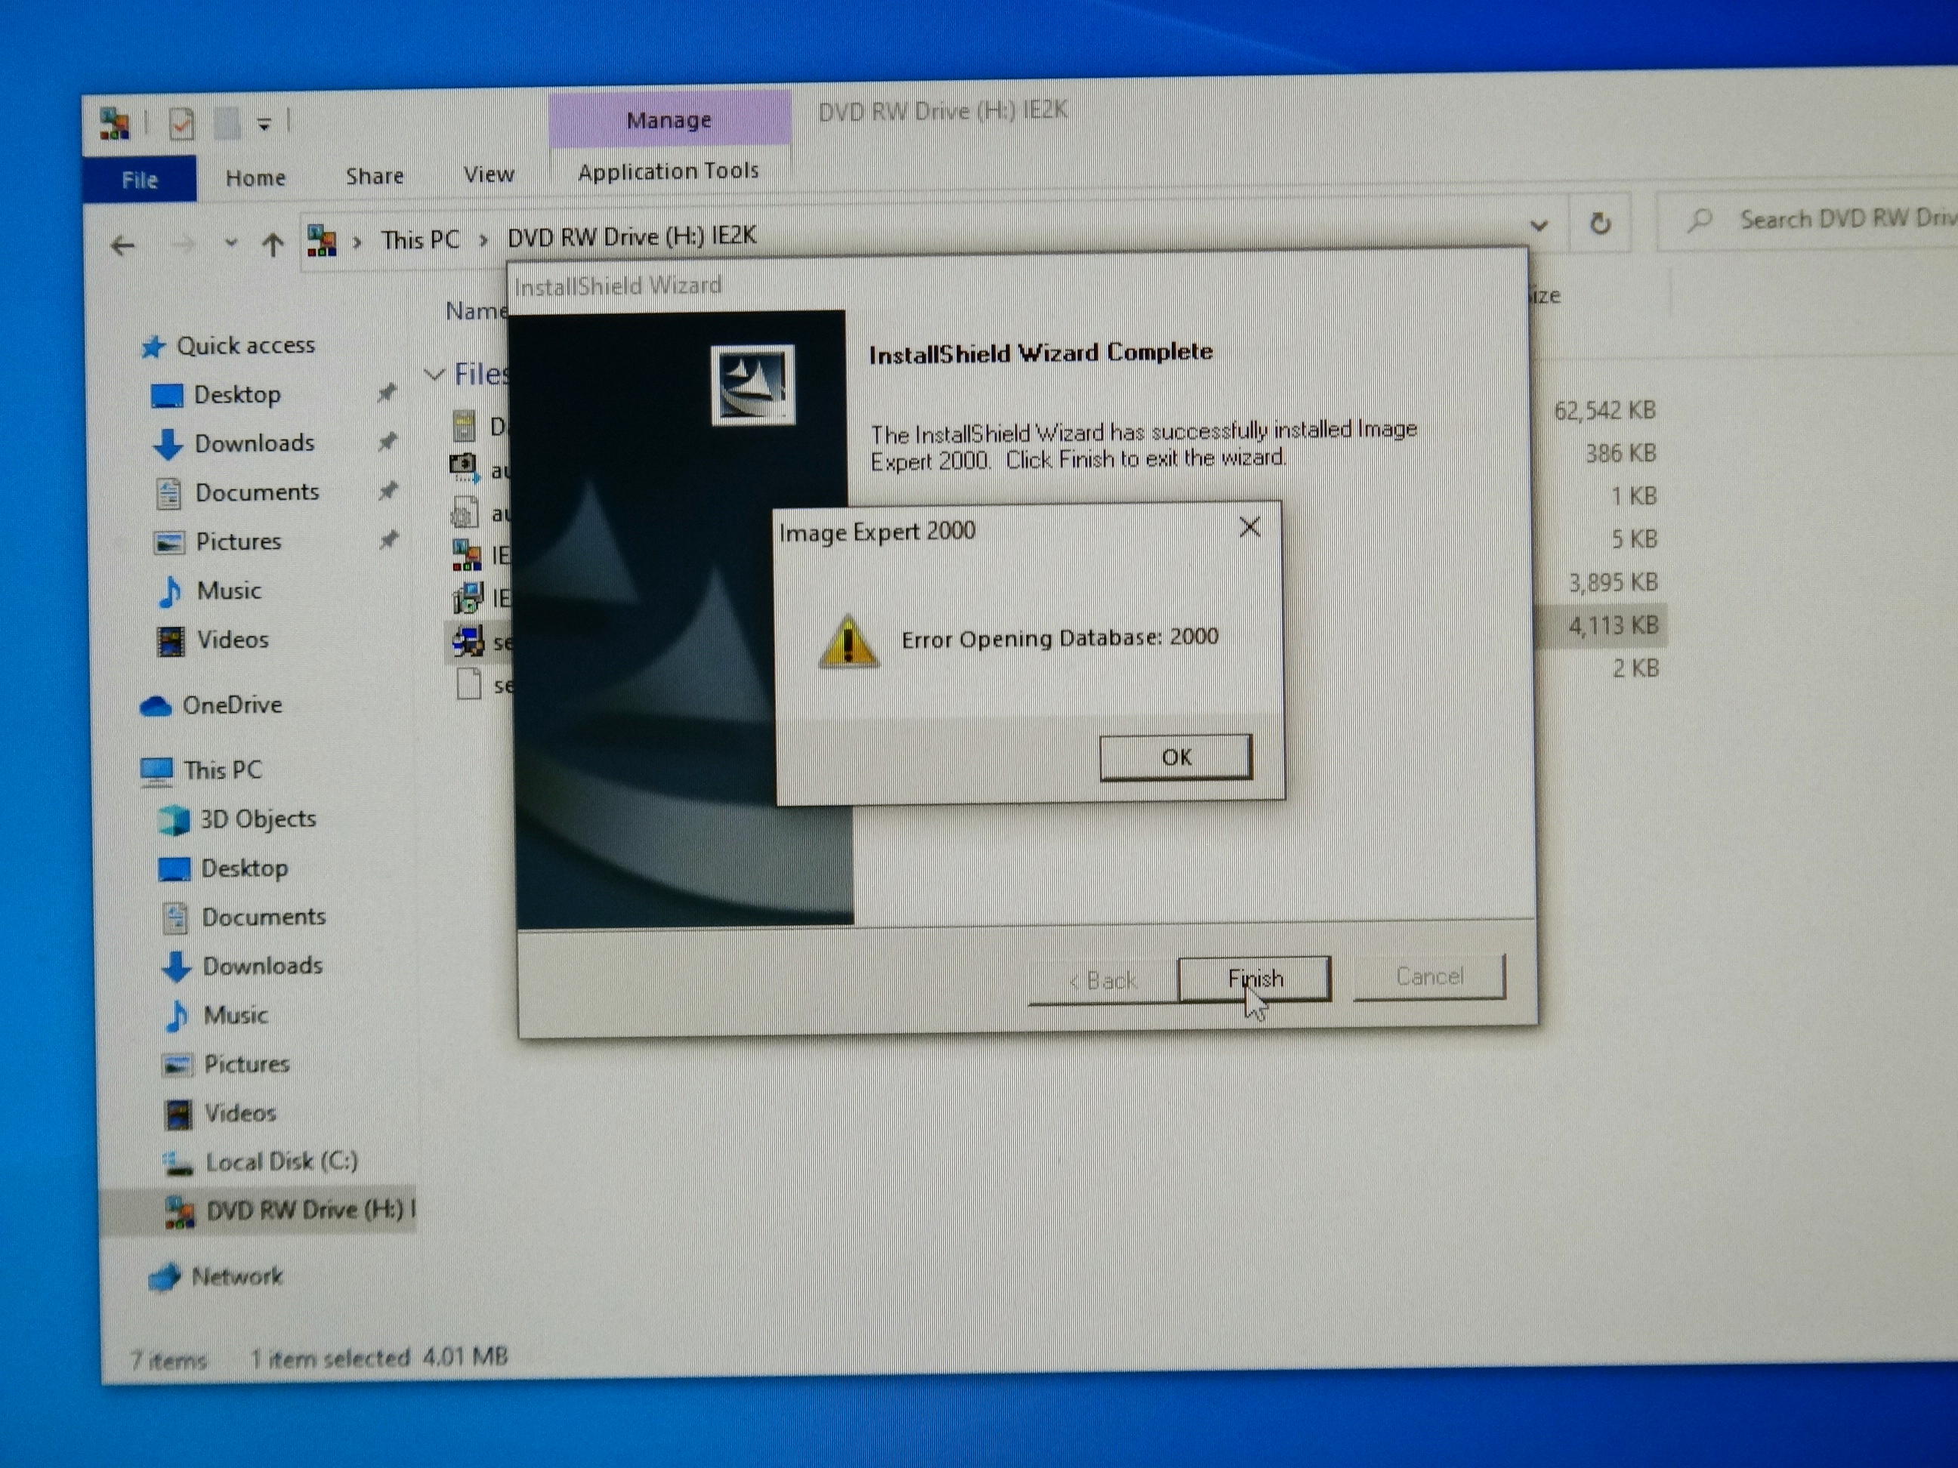Image resolution: width=1958 pixels, height=1468 pixels.
Task: Open Desktop under This PC
Action: pyautogui.click(x=244, y=868)
